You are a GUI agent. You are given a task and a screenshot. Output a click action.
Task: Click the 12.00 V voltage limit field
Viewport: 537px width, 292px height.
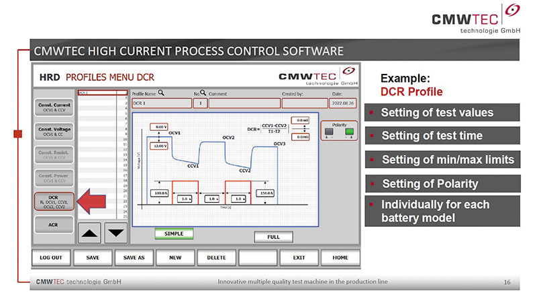(x=159, y=146)
